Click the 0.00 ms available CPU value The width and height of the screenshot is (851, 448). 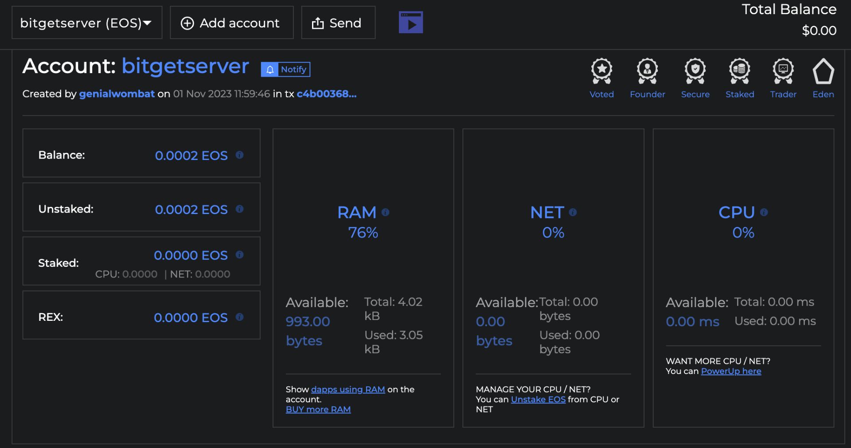[692, 322]
